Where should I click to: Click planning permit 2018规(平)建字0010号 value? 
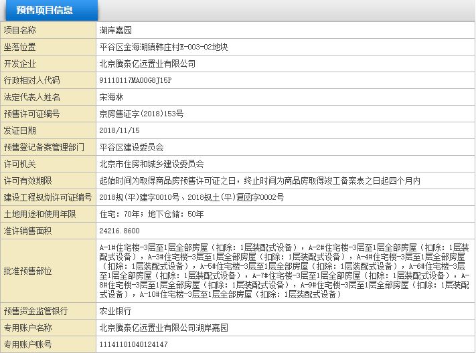(191, 197)
